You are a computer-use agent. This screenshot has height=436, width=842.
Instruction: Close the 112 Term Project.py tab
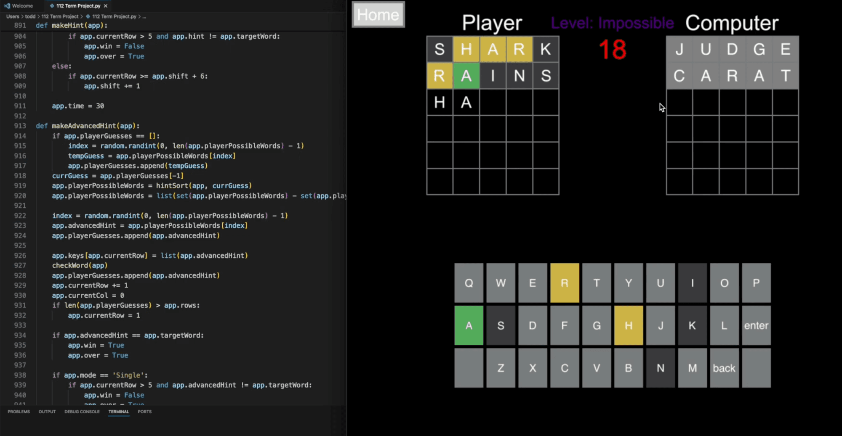tap(106, 6)
